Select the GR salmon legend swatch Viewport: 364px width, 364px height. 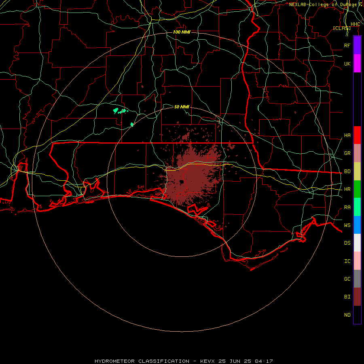tap(357, 153)
